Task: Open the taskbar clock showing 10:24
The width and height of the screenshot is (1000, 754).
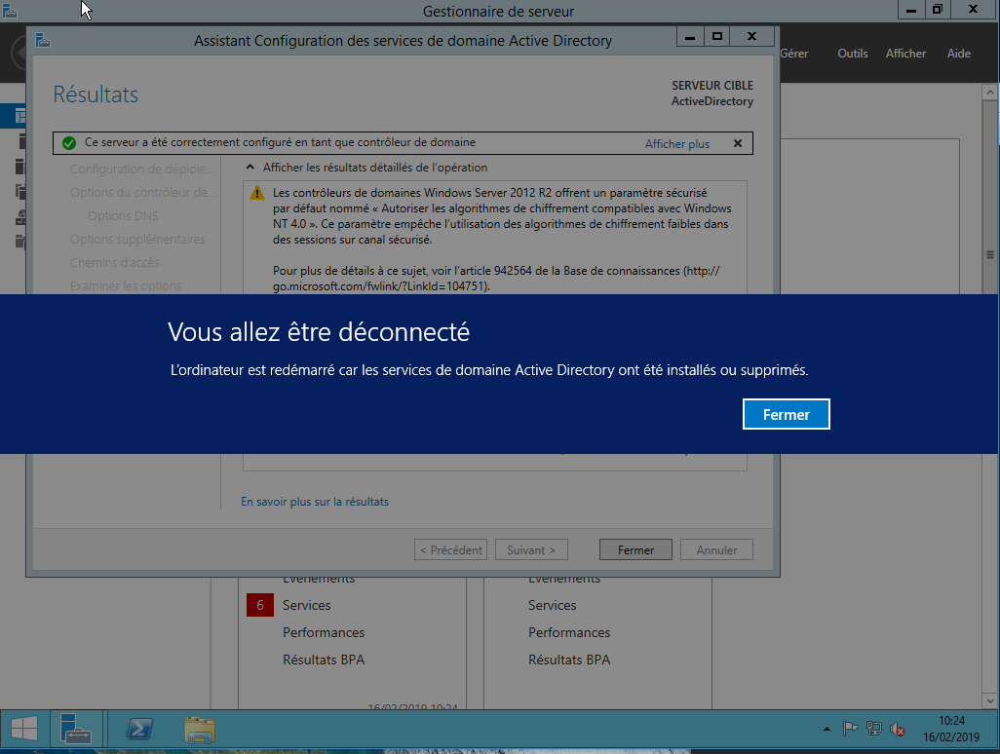Action: point(951,729)
